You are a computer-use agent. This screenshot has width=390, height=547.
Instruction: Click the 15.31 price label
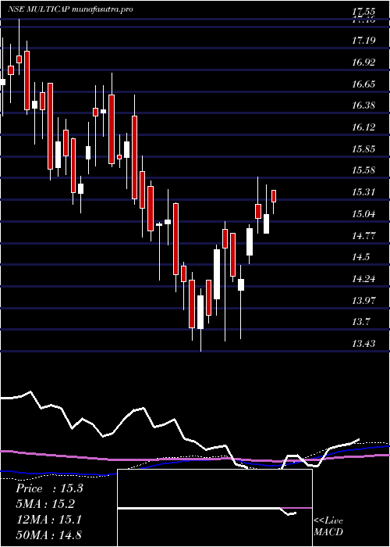click(363, 192)
